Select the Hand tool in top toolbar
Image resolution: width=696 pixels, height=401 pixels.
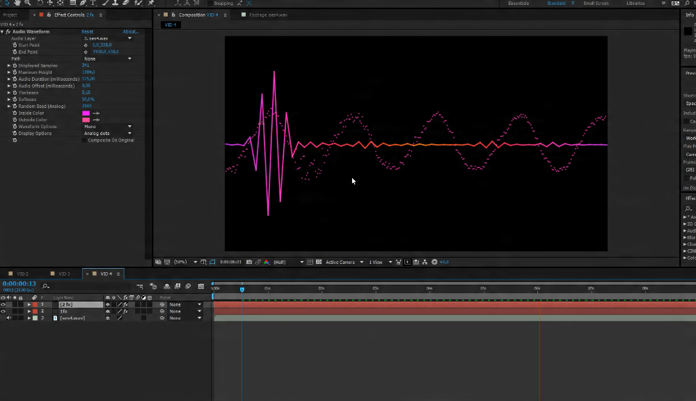point(17,3)
